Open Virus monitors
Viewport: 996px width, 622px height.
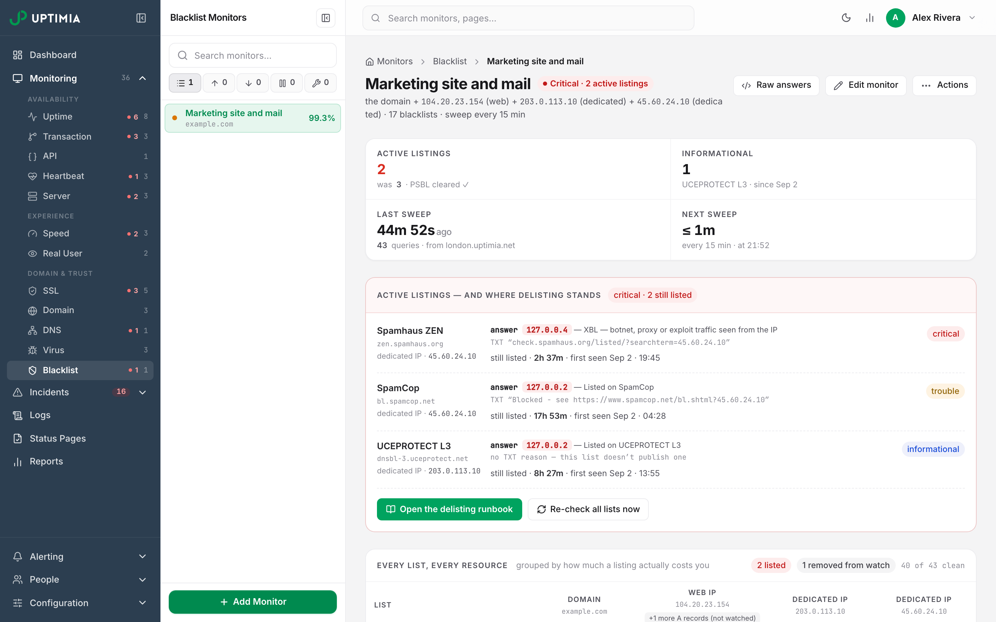click(x=80, y=350)
